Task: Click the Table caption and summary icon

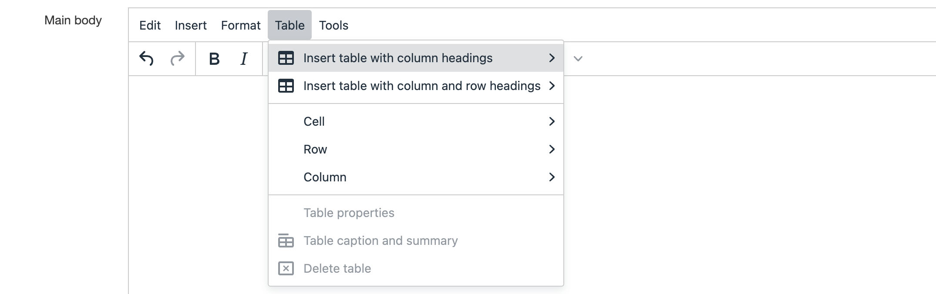Action: 286,241
